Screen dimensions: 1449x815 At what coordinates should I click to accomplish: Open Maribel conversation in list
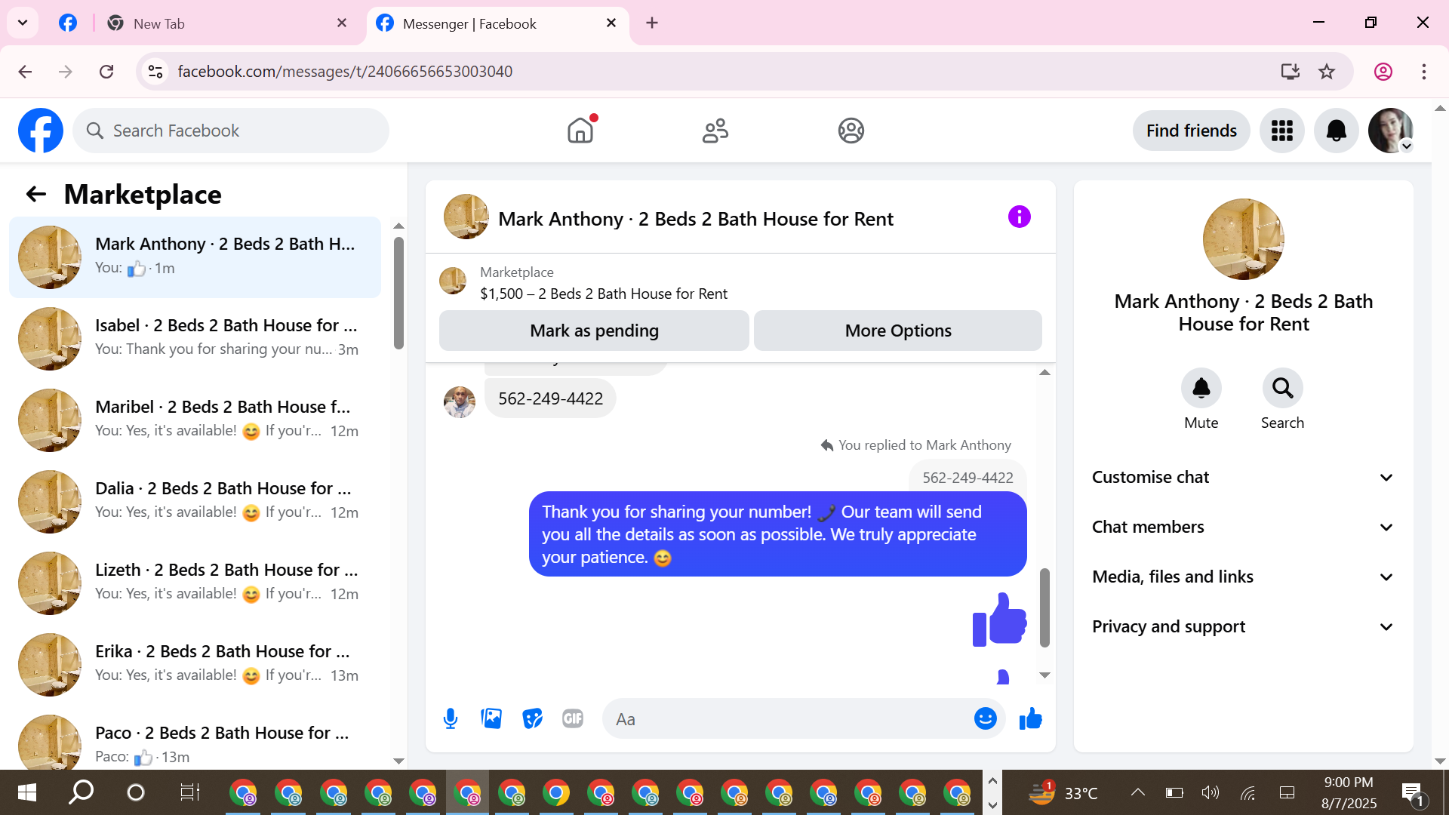pos(195,420)
